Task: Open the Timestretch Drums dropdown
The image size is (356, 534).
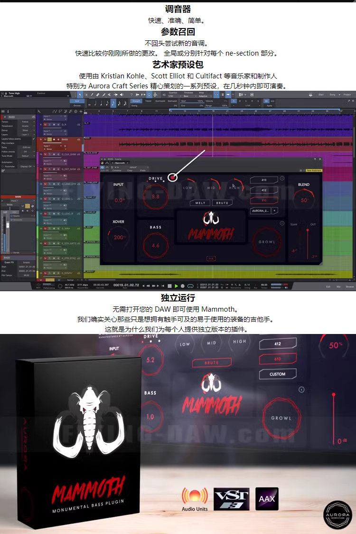Action: (27, 126)
